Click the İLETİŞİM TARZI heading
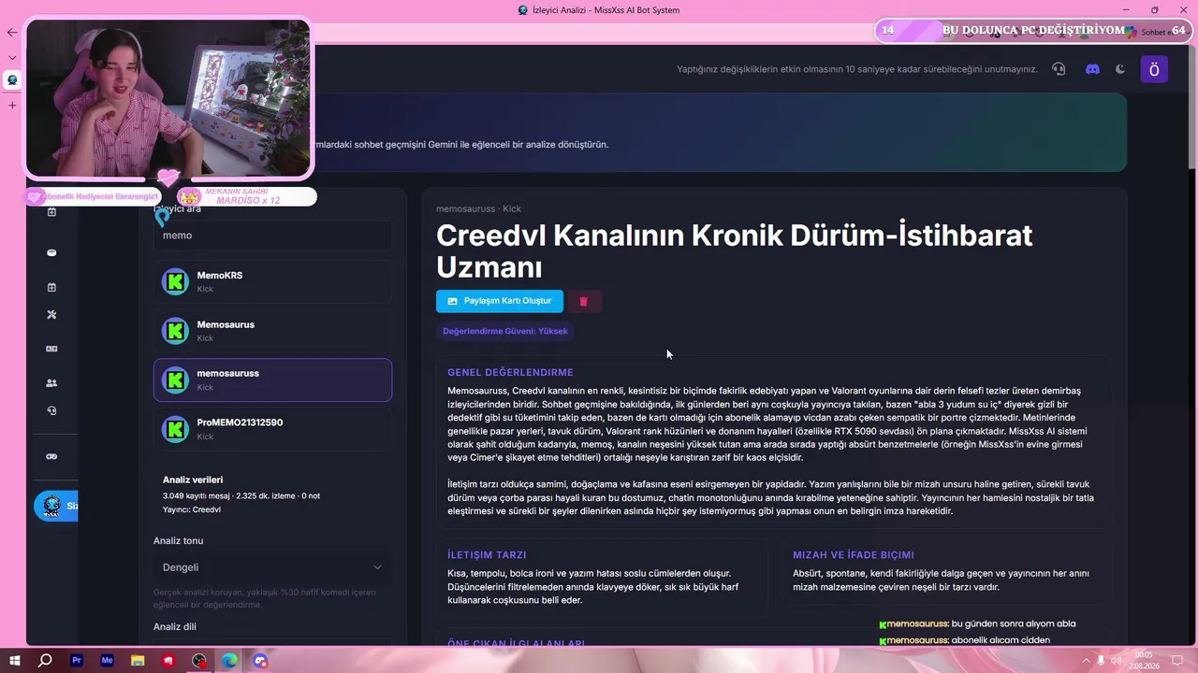1198x673 pixels. (487, 555)
